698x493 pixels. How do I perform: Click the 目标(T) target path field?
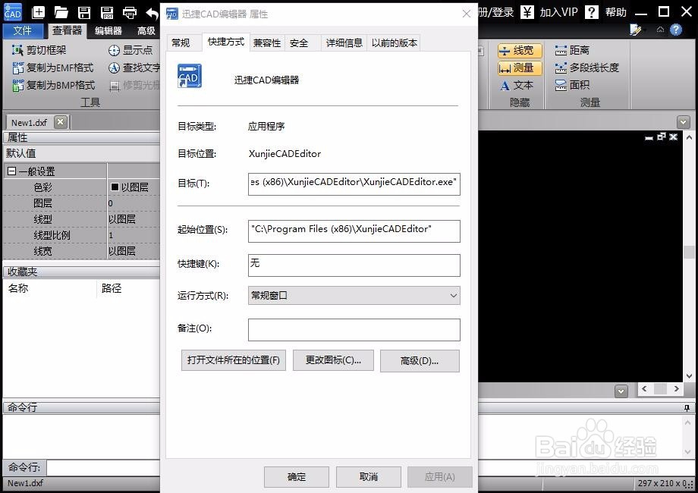(x=354, y=184)
